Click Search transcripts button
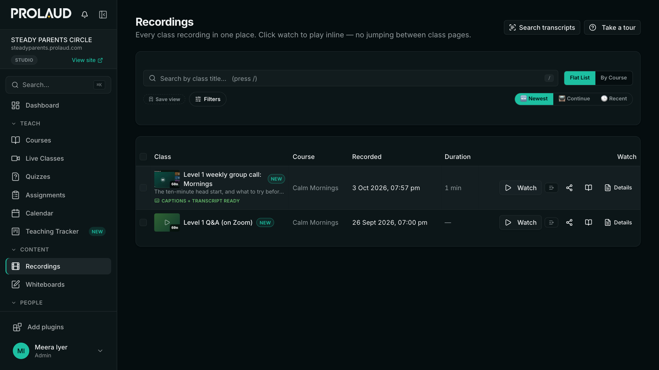659x370 pixels. [x=542, y=28]
